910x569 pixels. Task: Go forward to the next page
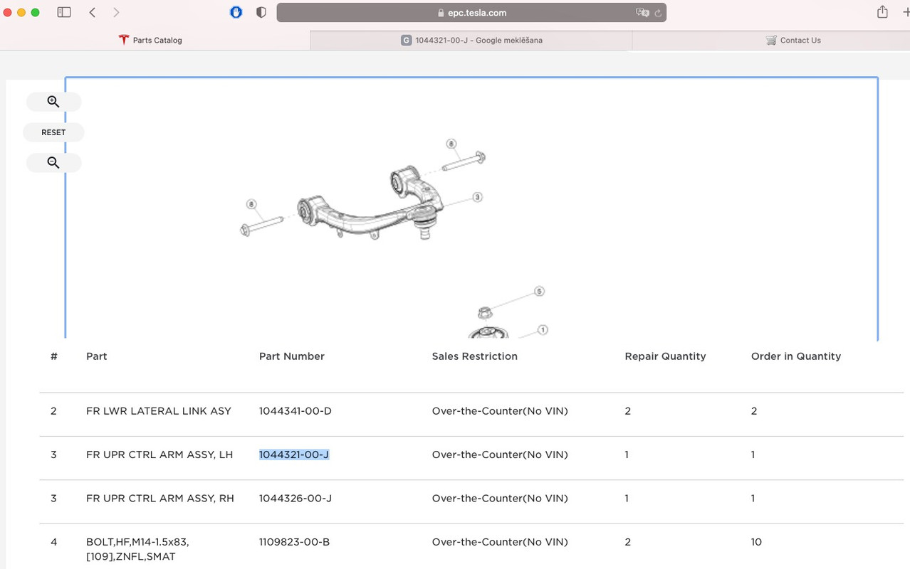click(116, 12)
